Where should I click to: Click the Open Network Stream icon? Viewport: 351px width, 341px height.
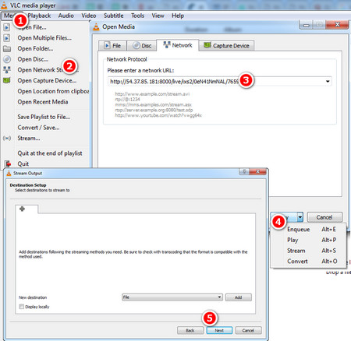click(7, 70)
